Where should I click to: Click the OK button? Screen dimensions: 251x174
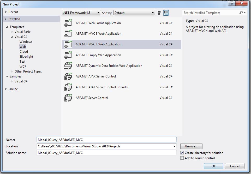click(x=213, y=166)
